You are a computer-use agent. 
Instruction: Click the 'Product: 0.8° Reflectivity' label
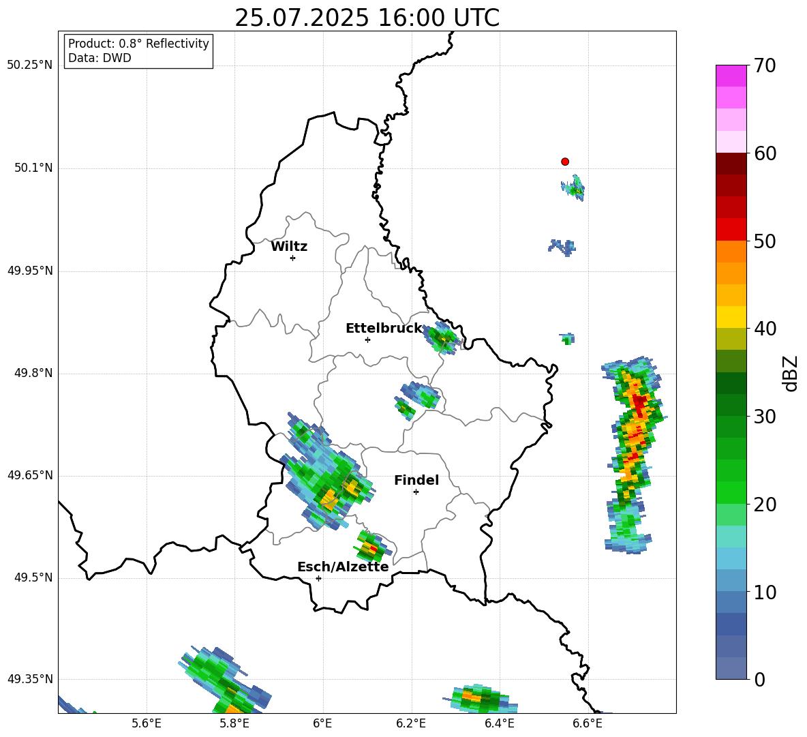pos(138,43)
